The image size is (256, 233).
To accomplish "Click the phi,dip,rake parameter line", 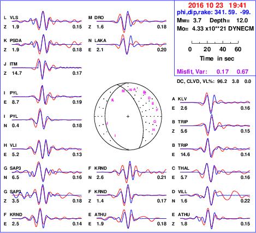I will tap(214, 12).
